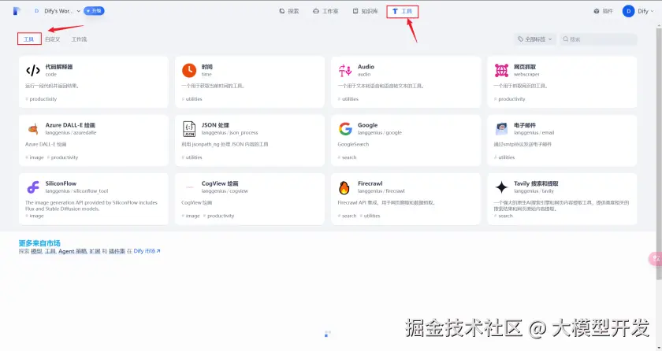Click the utilities tag on Firecrawl card
Screen dimensions: 662x351
370,216
